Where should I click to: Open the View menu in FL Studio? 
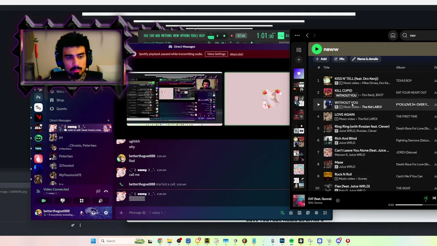tap(176, 36)
